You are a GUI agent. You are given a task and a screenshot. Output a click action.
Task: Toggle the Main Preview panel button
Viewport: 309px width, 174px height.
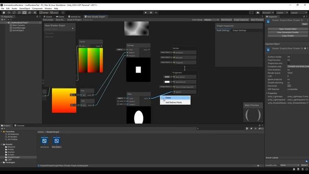point(257,20)
